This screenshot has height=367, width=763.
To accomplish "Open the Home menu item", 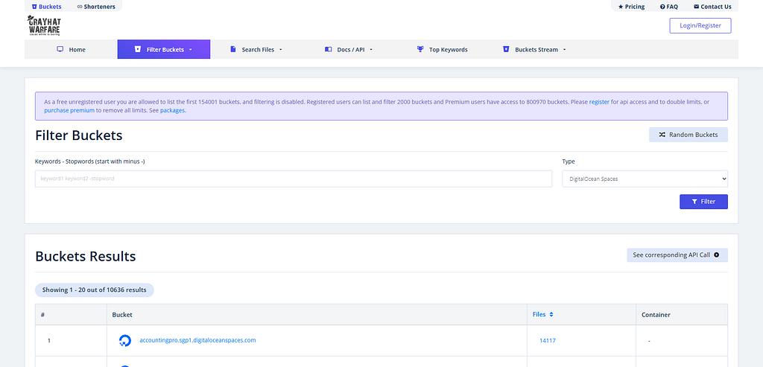I will (71, 49).
